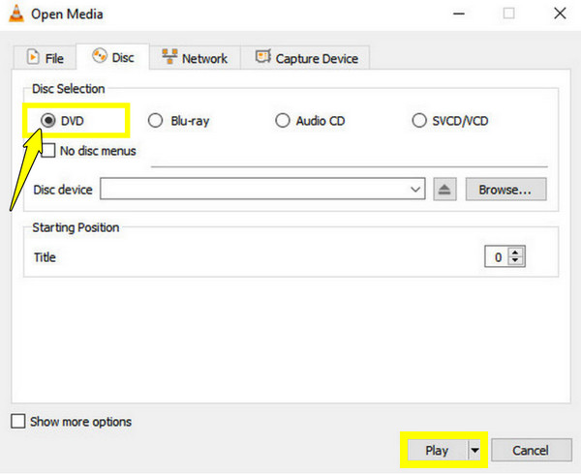Open the Play button dropdown arrow
Viewport: 581px width, 474px height.
click(474, 451)
